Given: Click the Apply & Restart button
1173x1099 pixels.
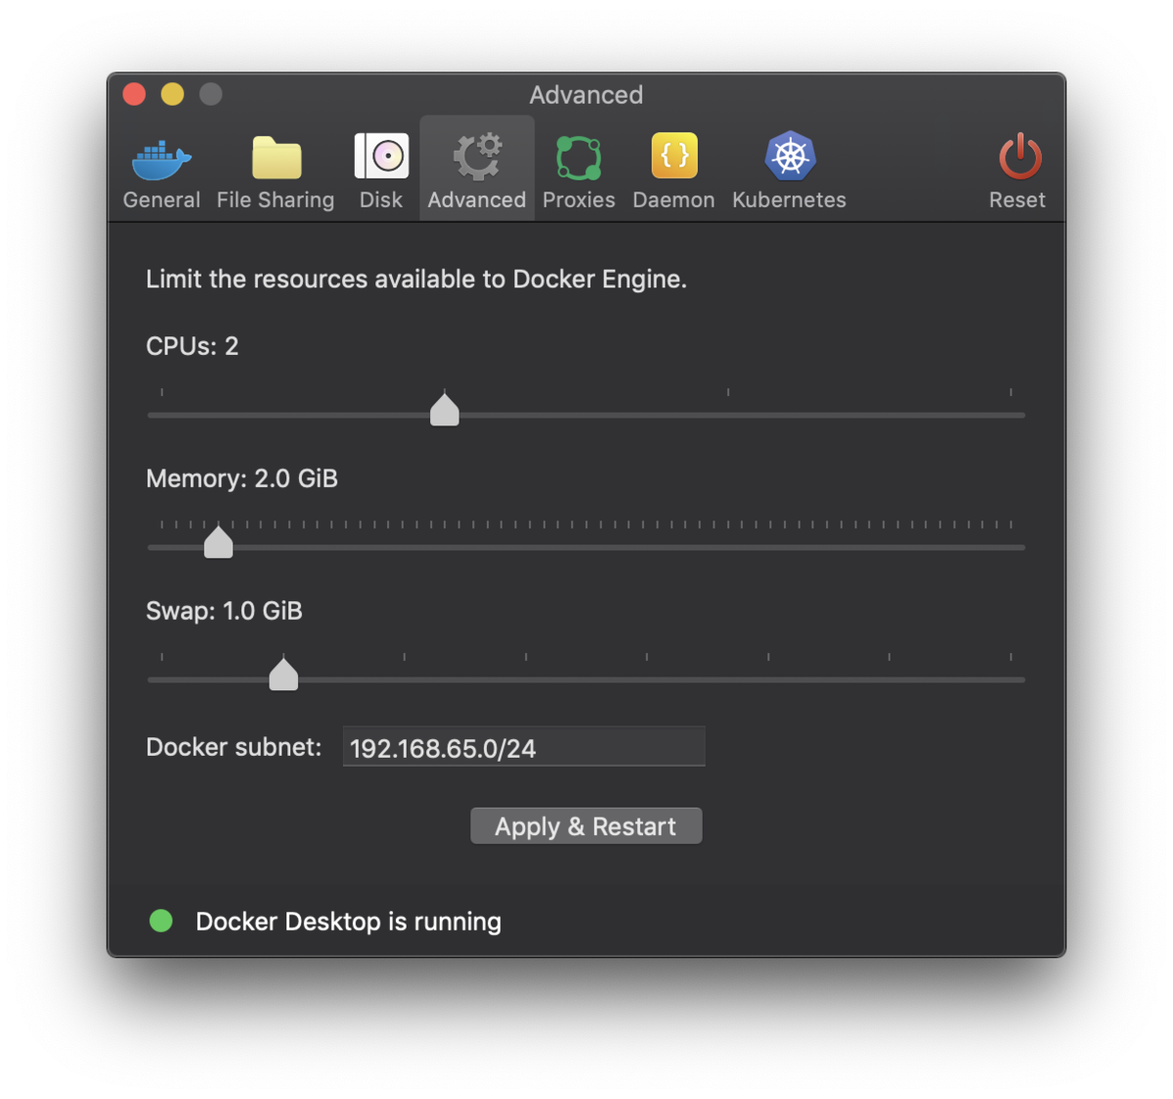Looking at the screenshot, I should coord(586,826).
